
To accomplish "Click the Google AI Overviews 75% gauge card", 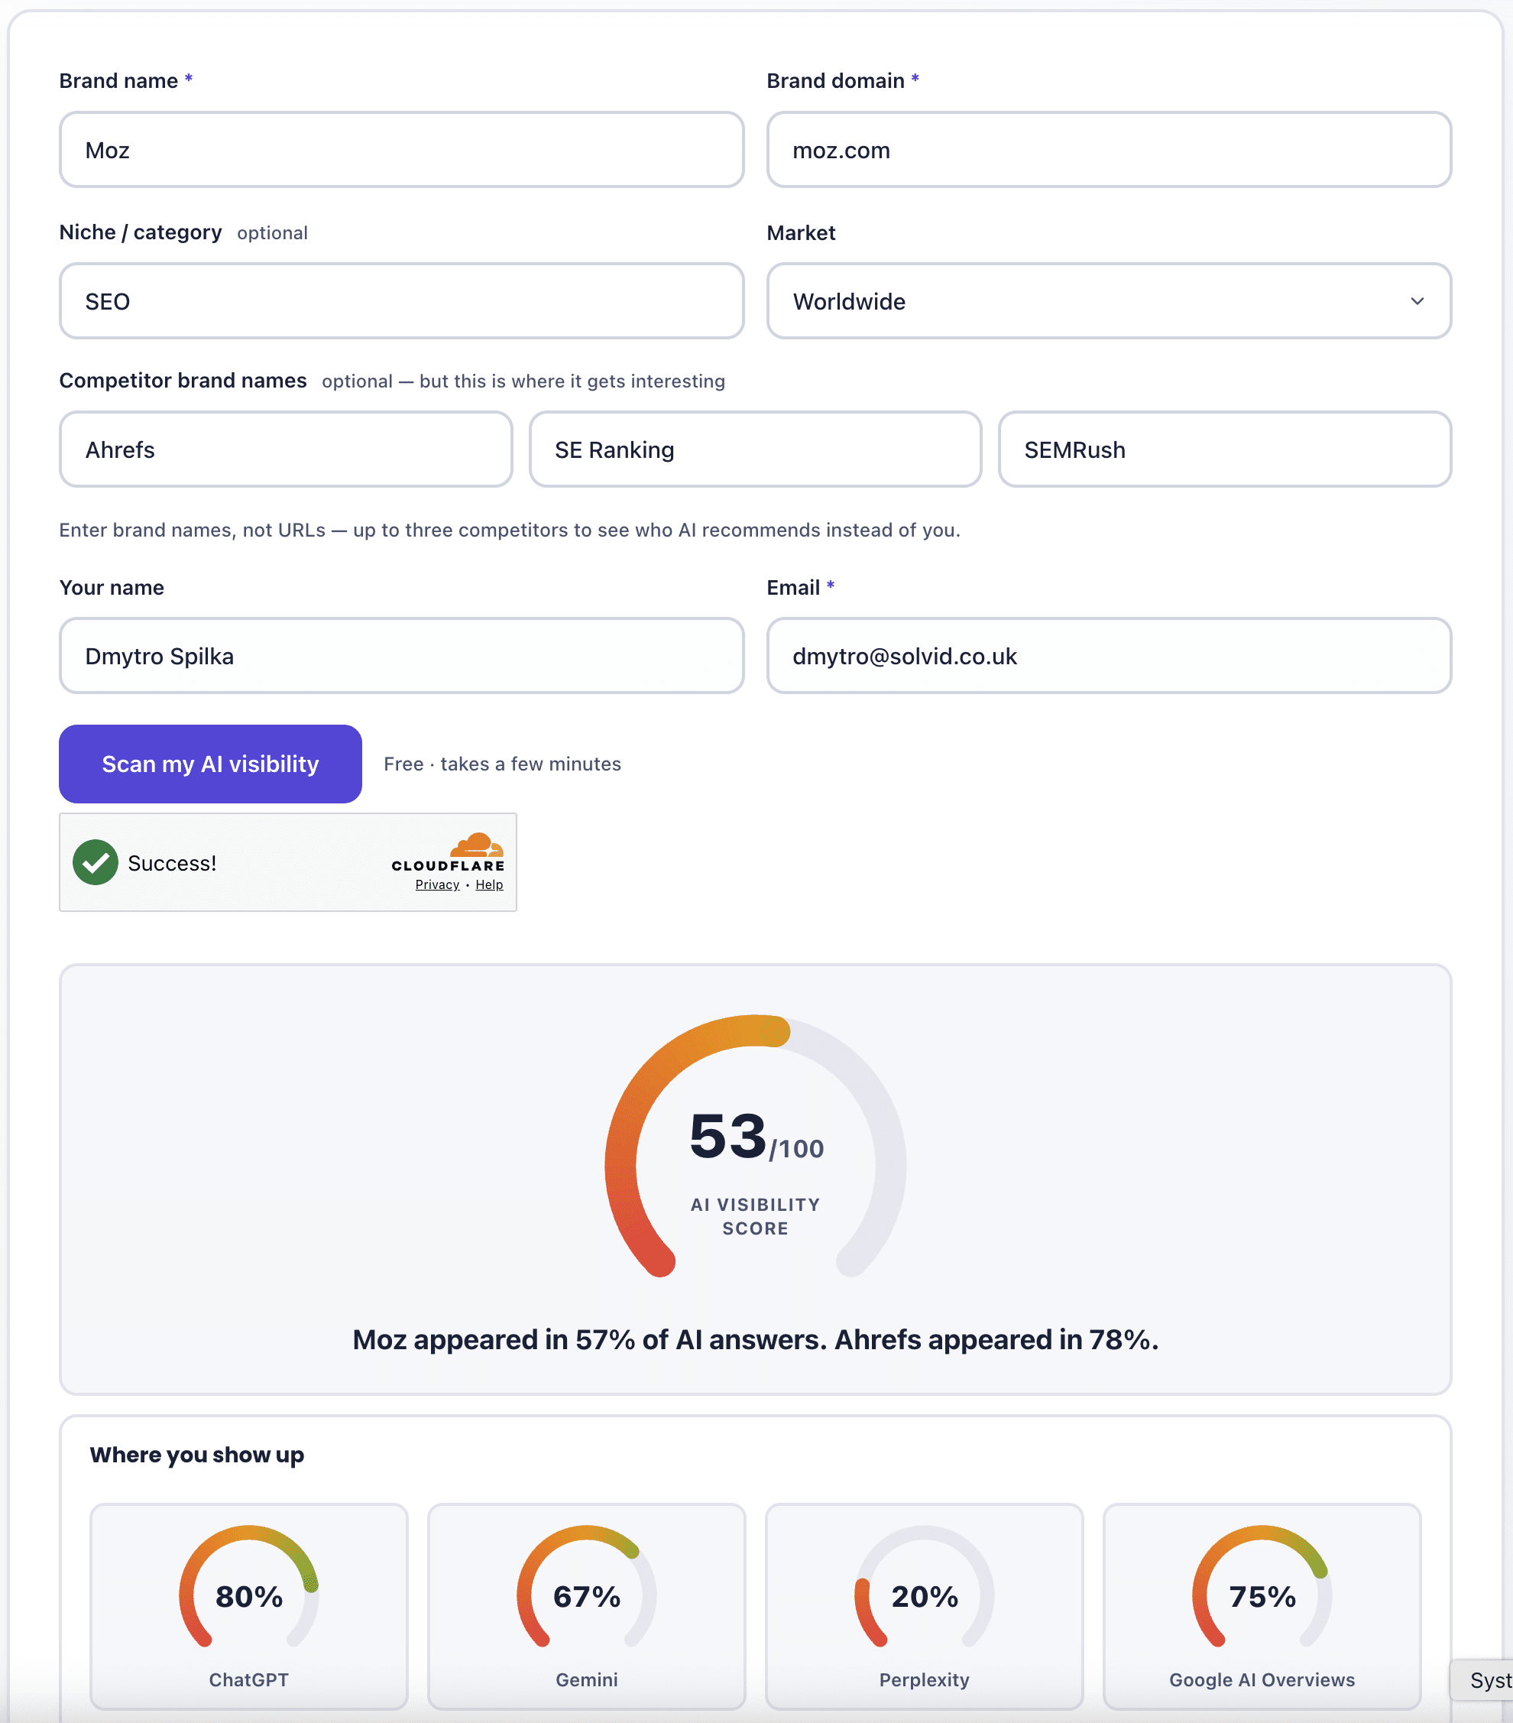I will click(1262, 1607).
